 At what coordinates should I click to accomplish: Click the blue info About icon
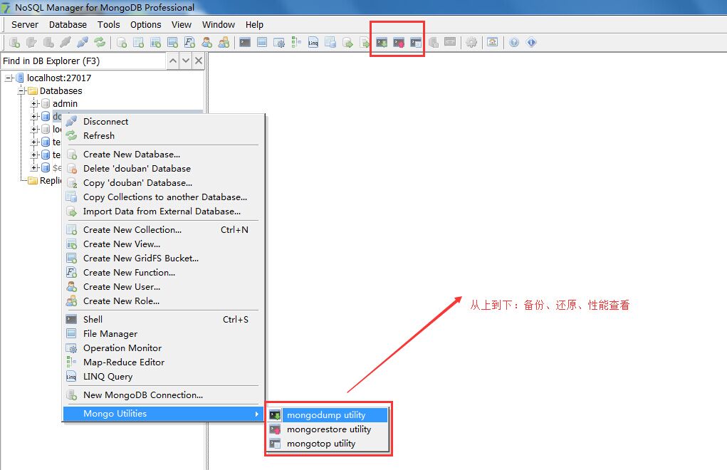[x=531, y=43]
